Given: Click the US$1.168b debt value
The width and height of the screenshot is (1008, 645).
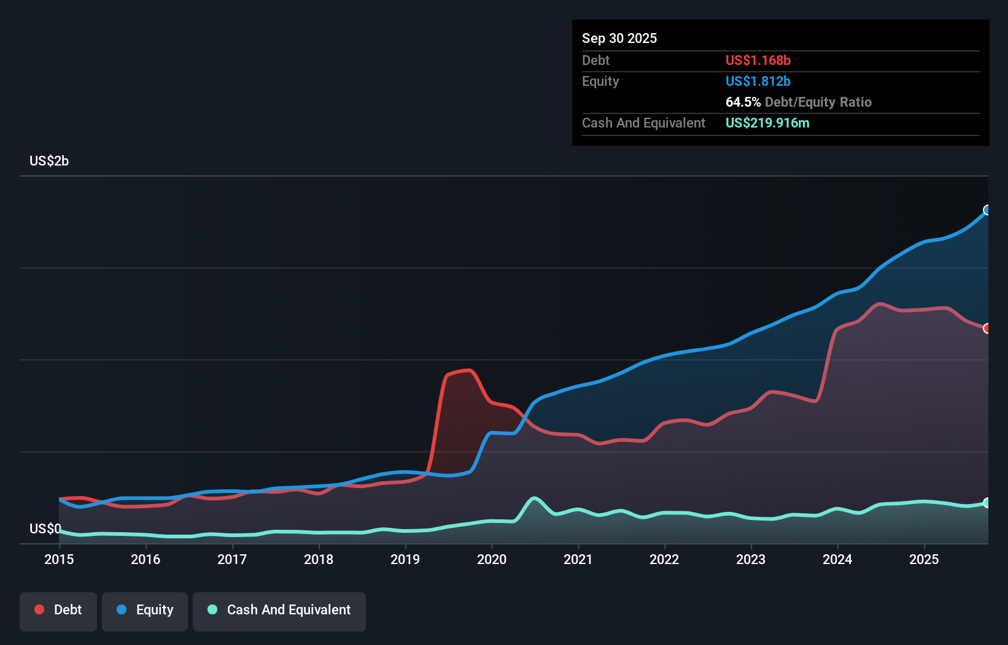Looking at the screenshot, I should [x=758, y=60].
